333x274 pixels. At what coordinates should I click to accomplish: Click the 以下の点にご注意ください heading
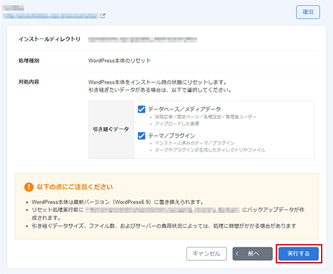pyautogui.click(x=75, y=187)
